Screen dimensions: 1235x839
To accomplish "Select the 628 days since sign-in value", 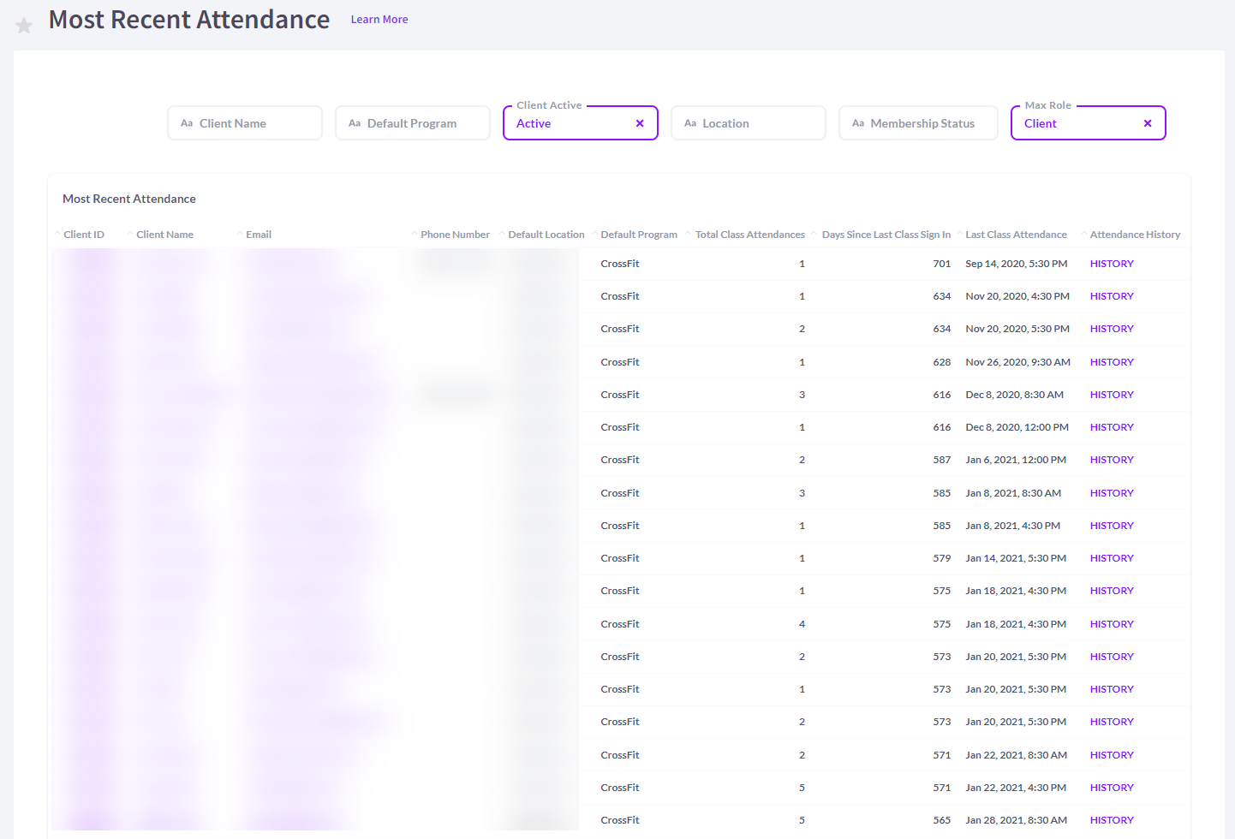I will pos(942,362).
